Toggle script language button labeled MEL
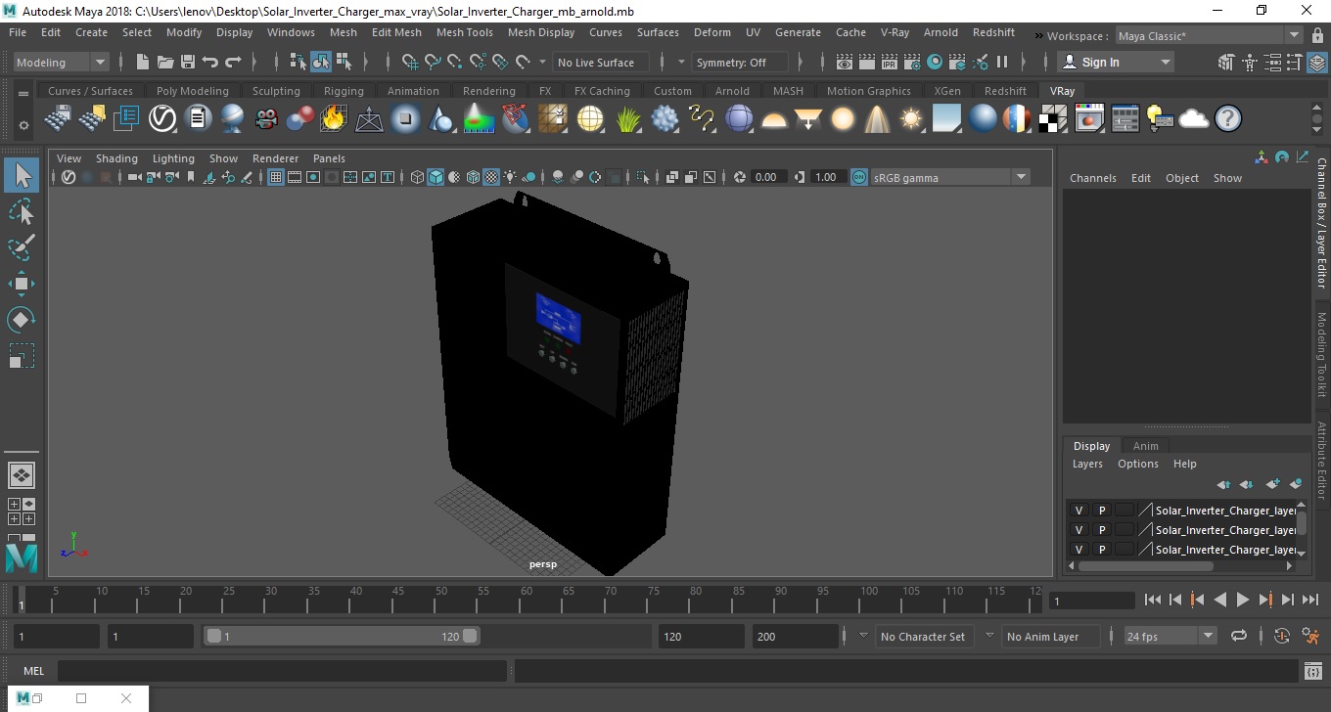The image size is (1331, 712). coord(34,671)
